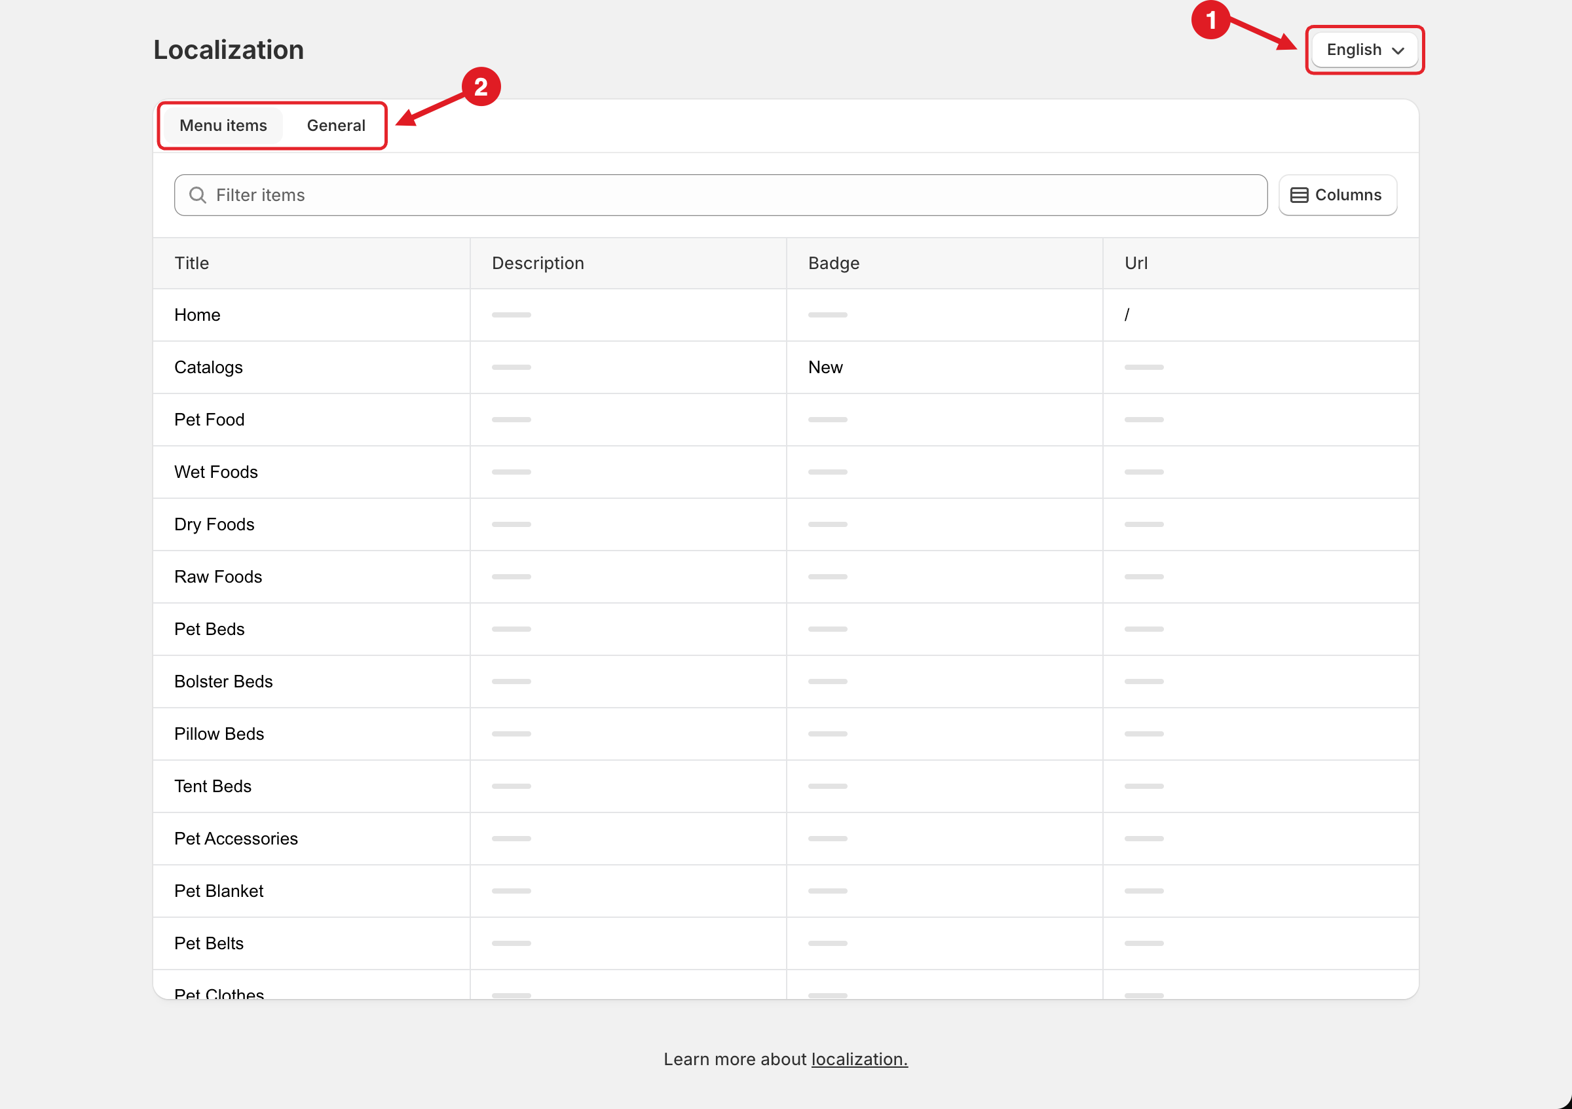Select the Pet Accessories title cell

(x=312, y=838)
